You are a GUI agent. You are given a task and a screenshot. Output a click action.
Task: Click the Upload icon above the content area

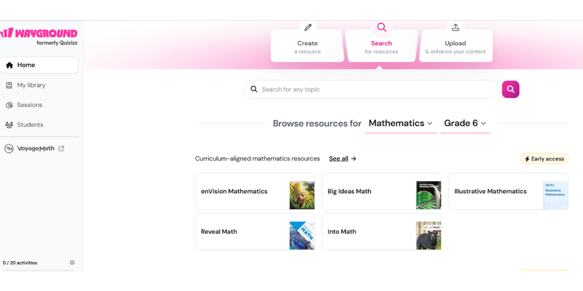(456, 27)
